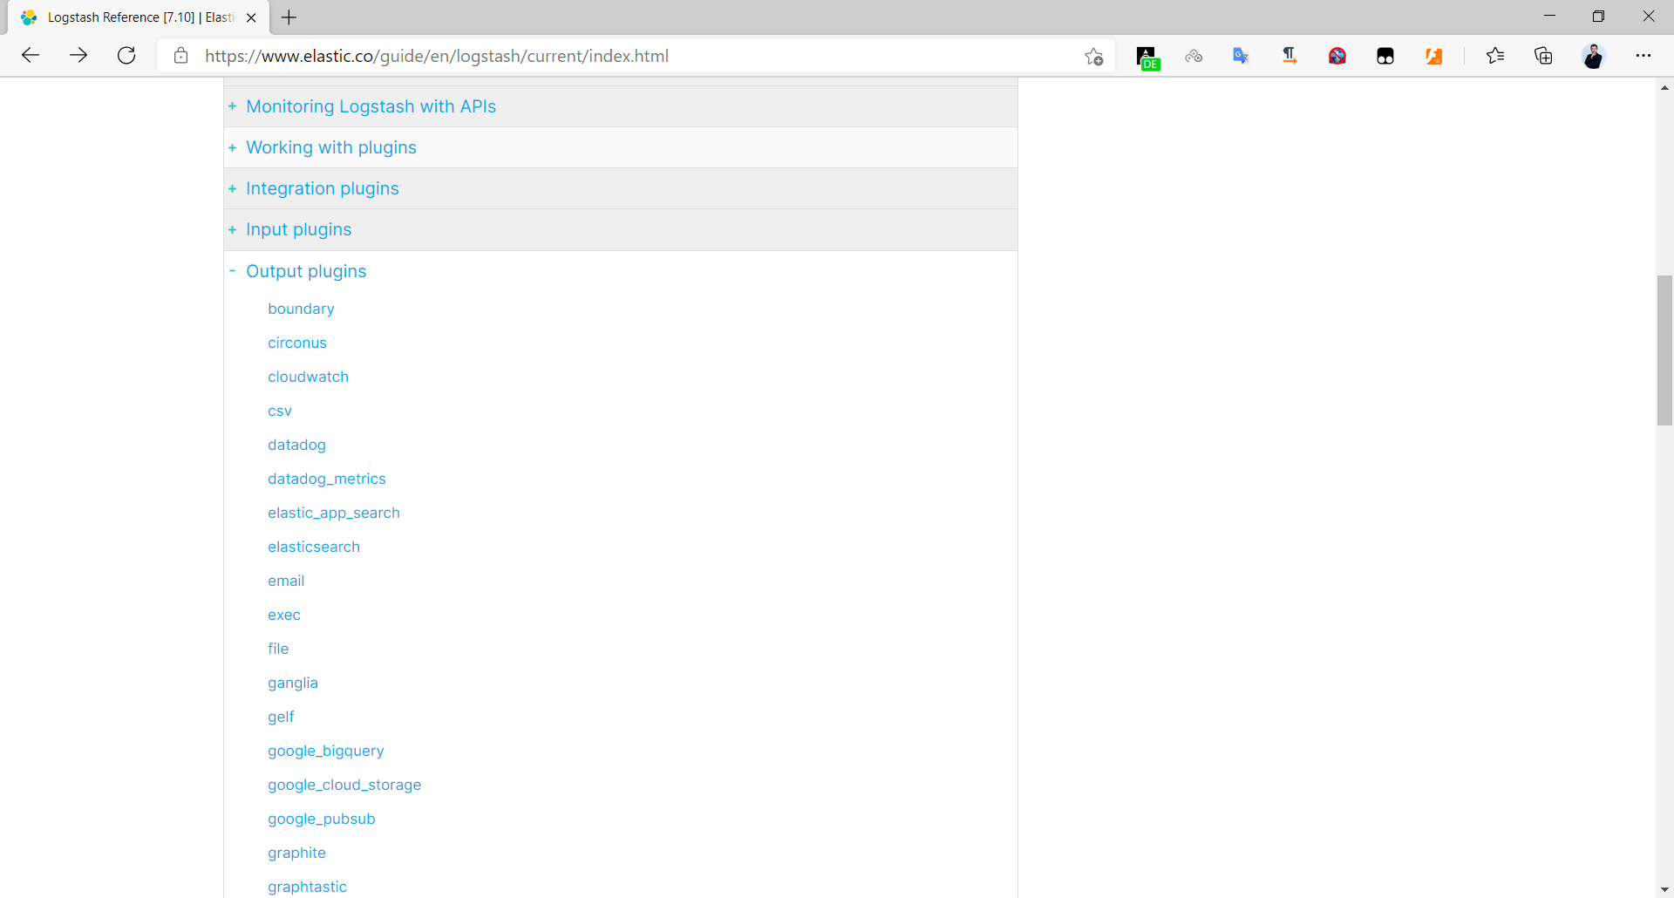The height and width of the screenshot is (898, 1674).
Task: Open the google_bigquery output plugin
Action: point(326,751)
